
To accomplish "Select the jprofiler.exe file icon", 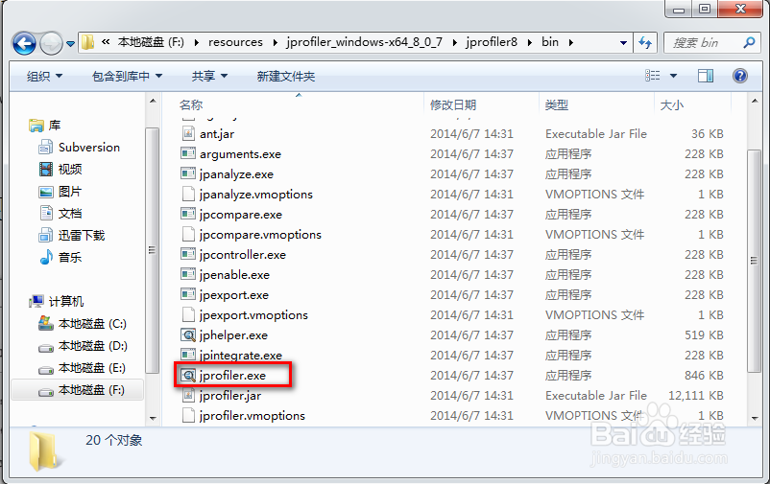I will click(x=188, y=375).
